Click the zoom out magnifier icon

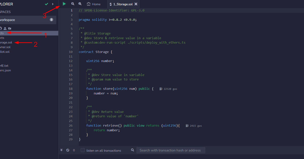73,4
